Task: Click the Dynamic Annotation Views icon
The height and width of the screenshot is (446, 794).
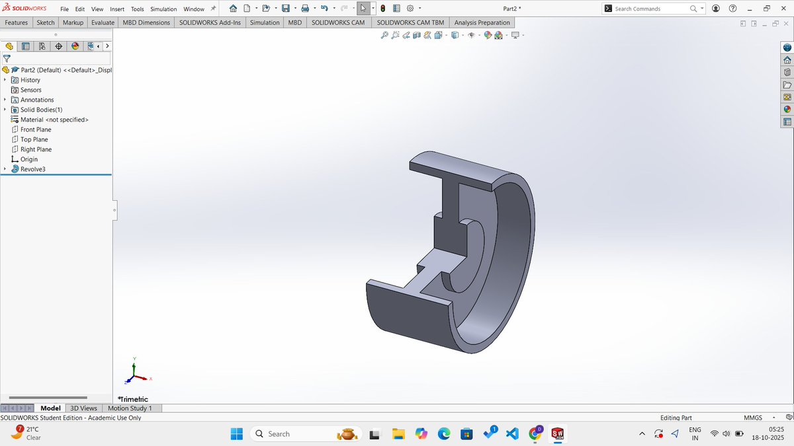Action: 427,35
